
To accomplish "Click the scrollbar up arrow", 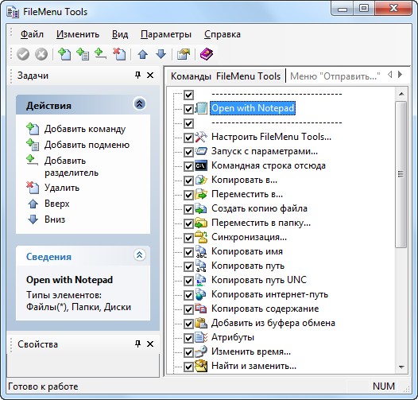I will point(401,94).
